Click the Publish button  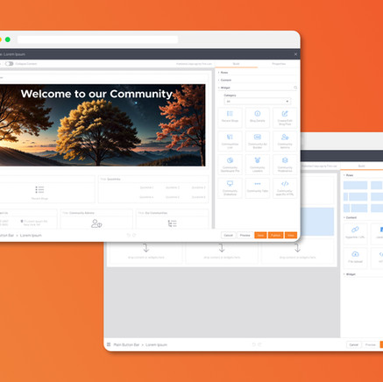coord(275,235)
